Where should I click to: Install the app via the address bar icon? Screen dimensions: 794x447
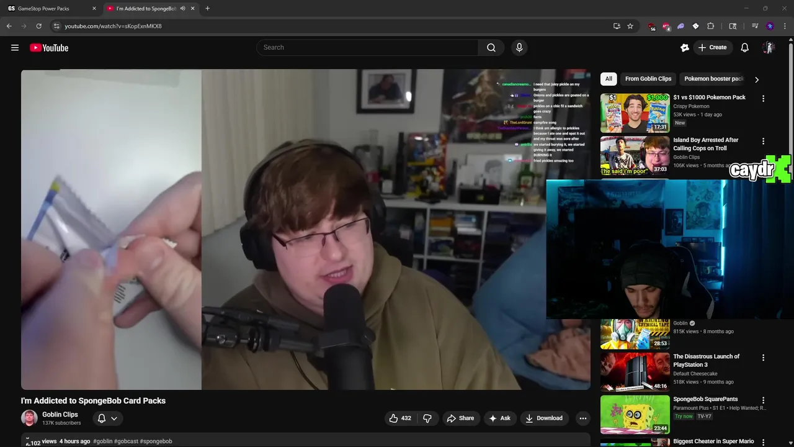pyautogui.click(x=617, y=26)
